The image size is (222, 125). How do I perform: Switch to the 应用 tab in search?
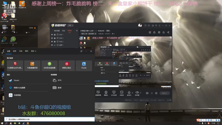(15, 51)
